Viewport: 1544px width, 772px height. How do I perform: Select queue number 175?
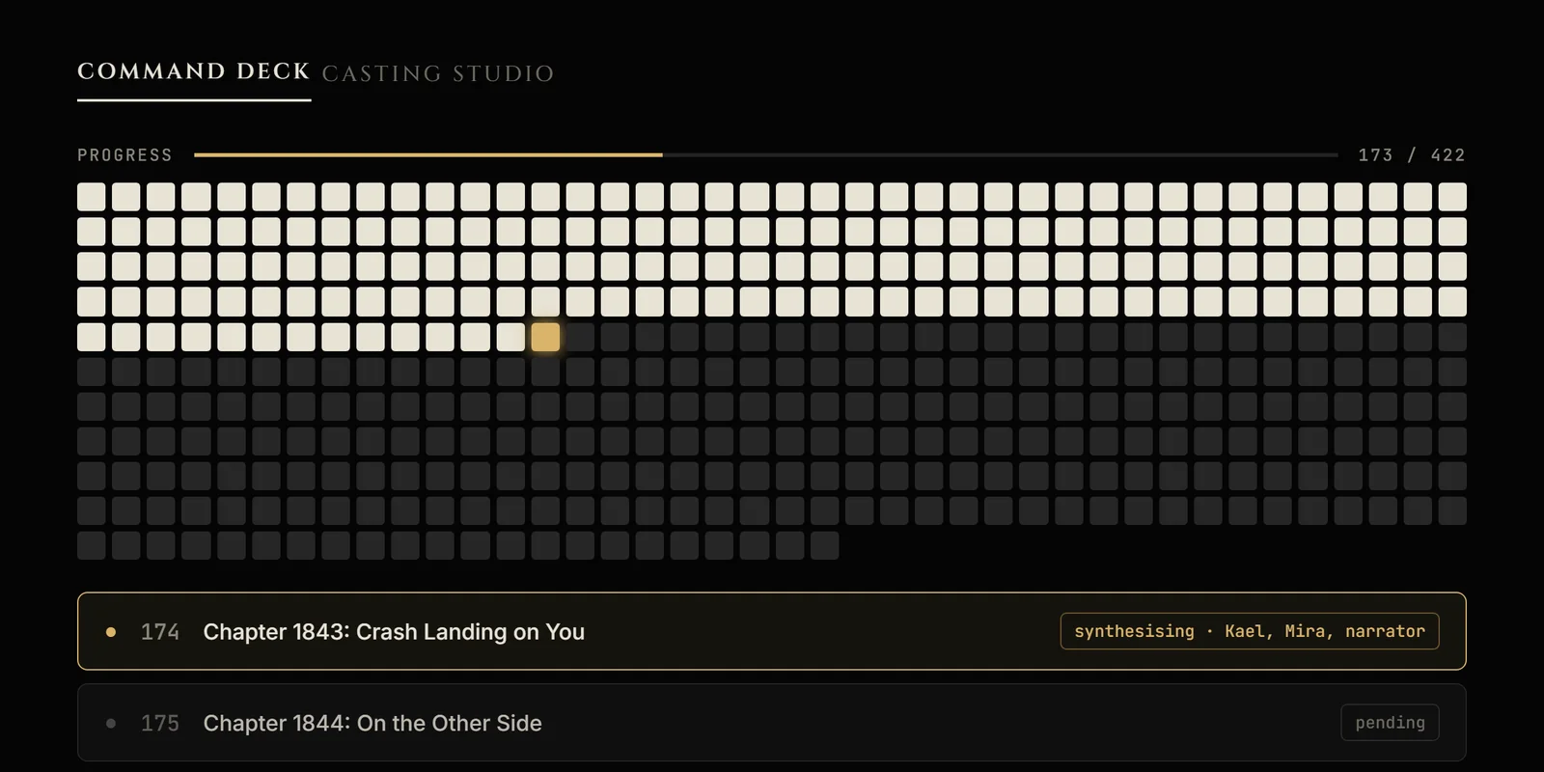coord(160,723)
